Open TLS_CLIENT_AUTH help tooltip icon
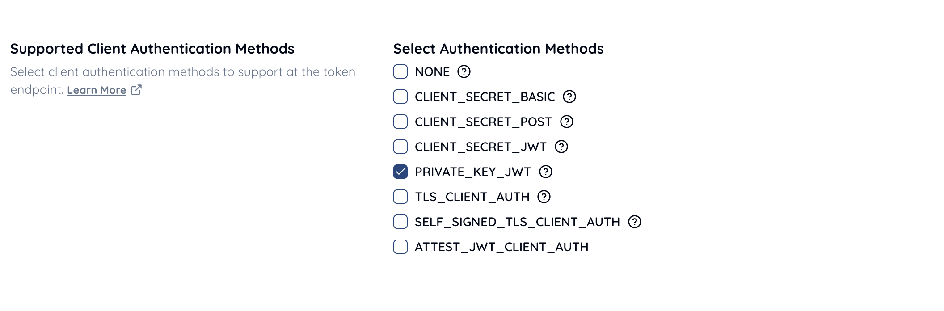Screen dimensions: 944x311 click(544, 197)
